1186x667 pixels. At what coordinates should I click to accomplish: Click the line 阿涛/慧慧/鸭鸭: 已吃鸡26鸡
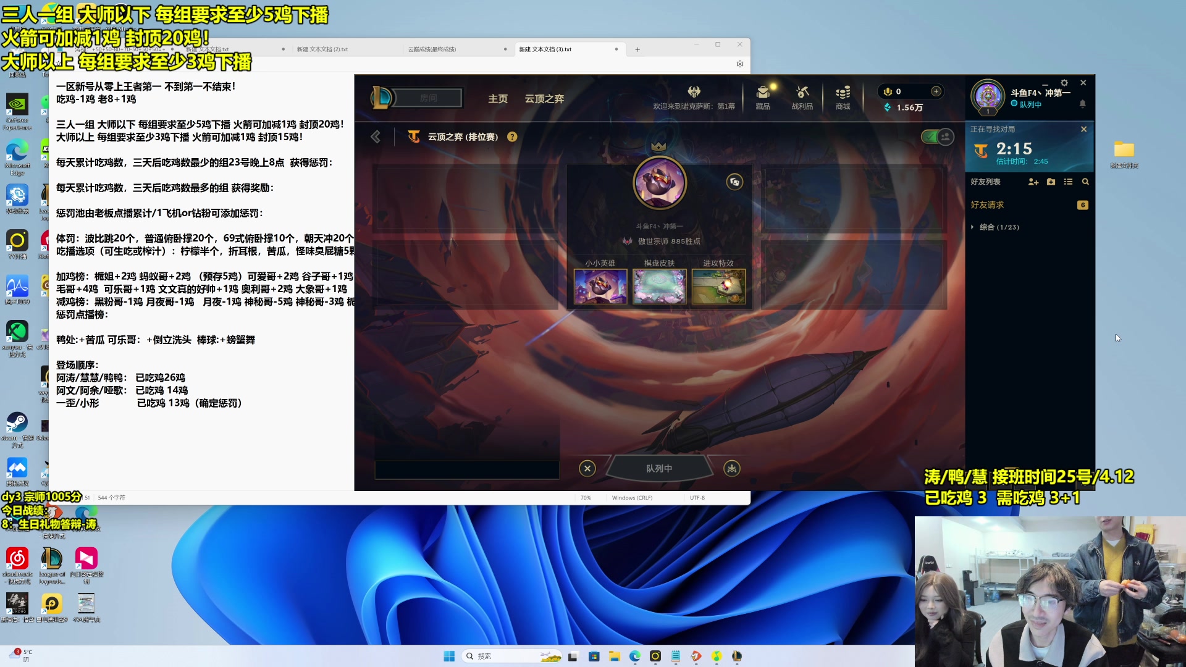(x=120, y=377)
